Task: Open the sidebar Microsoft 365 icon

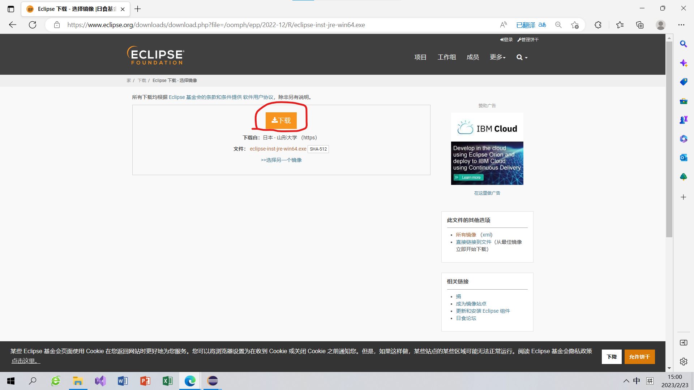Action: tap(683, 139)
